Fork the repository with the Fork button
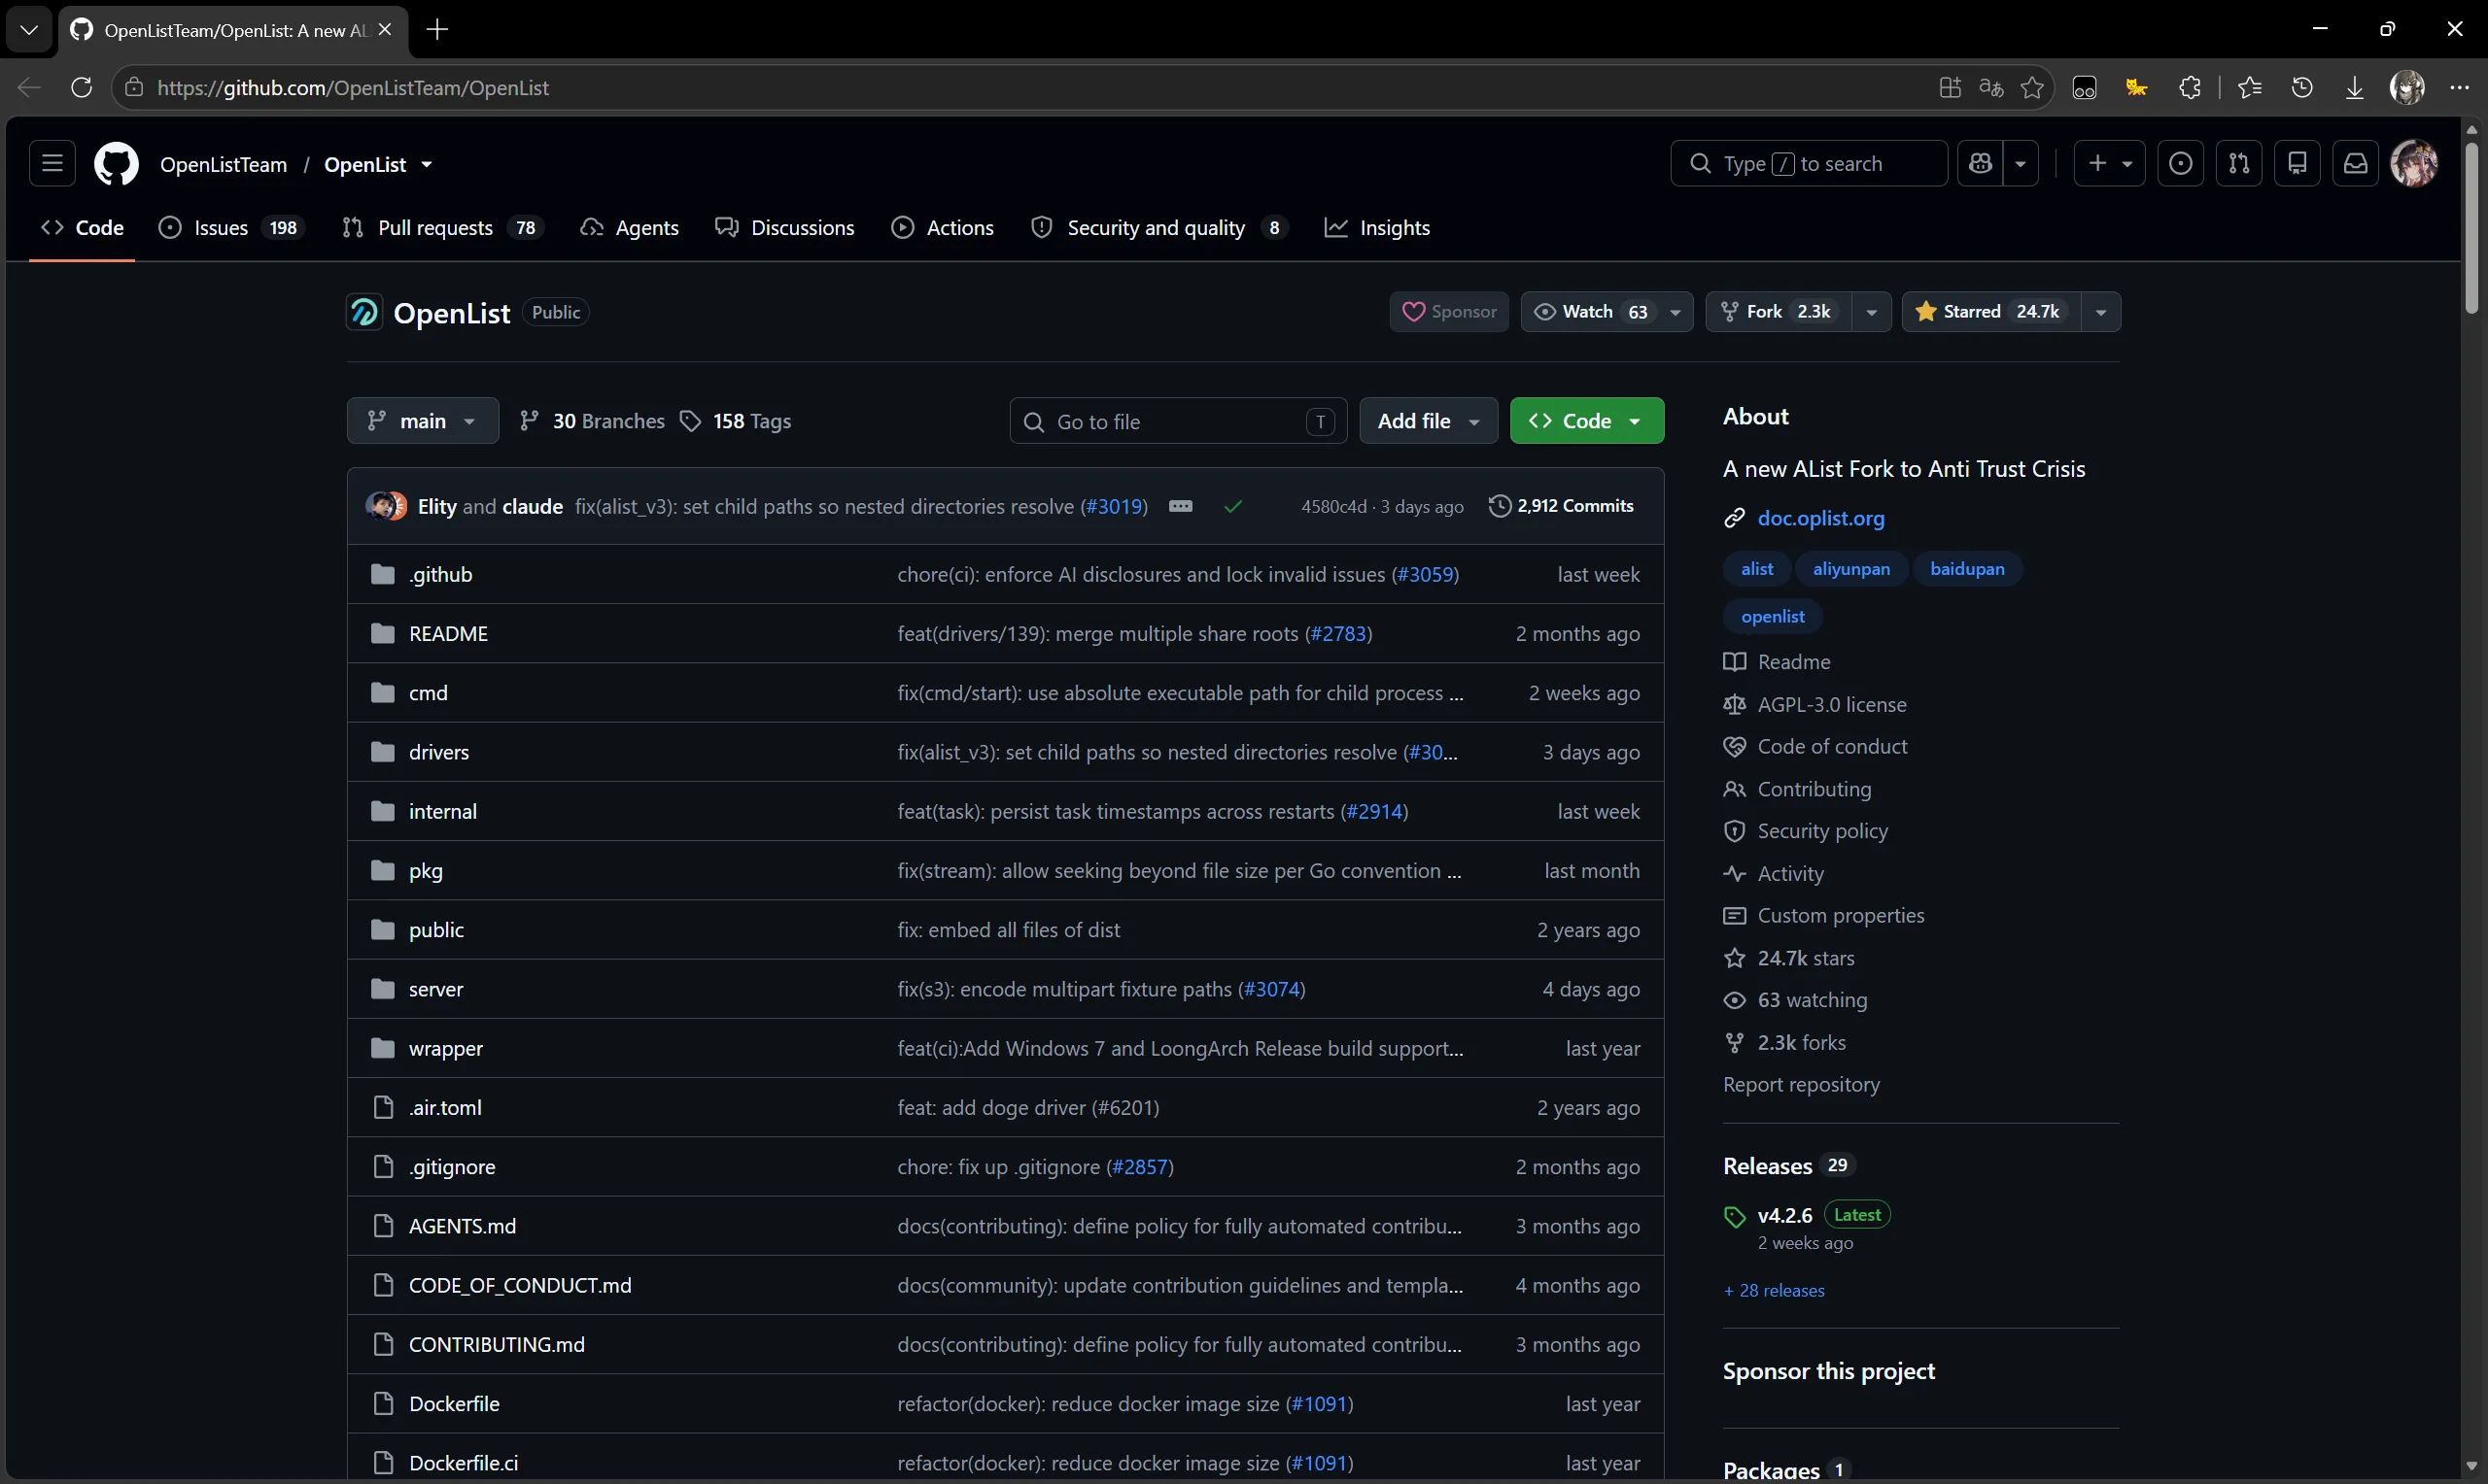The height and width of the screenshot is (1484, 2488). click(1779, 312)
